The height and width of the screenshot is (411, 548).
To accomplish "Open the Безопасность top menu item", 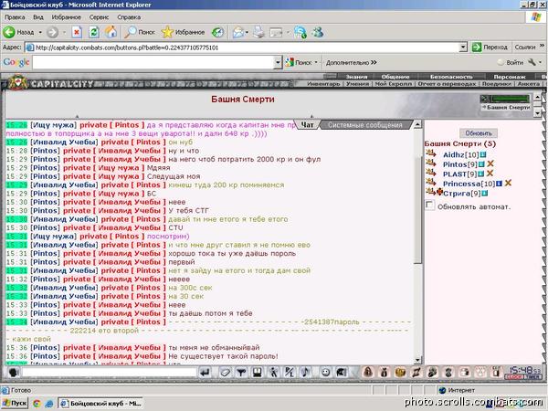I will (x=451, y=77).
